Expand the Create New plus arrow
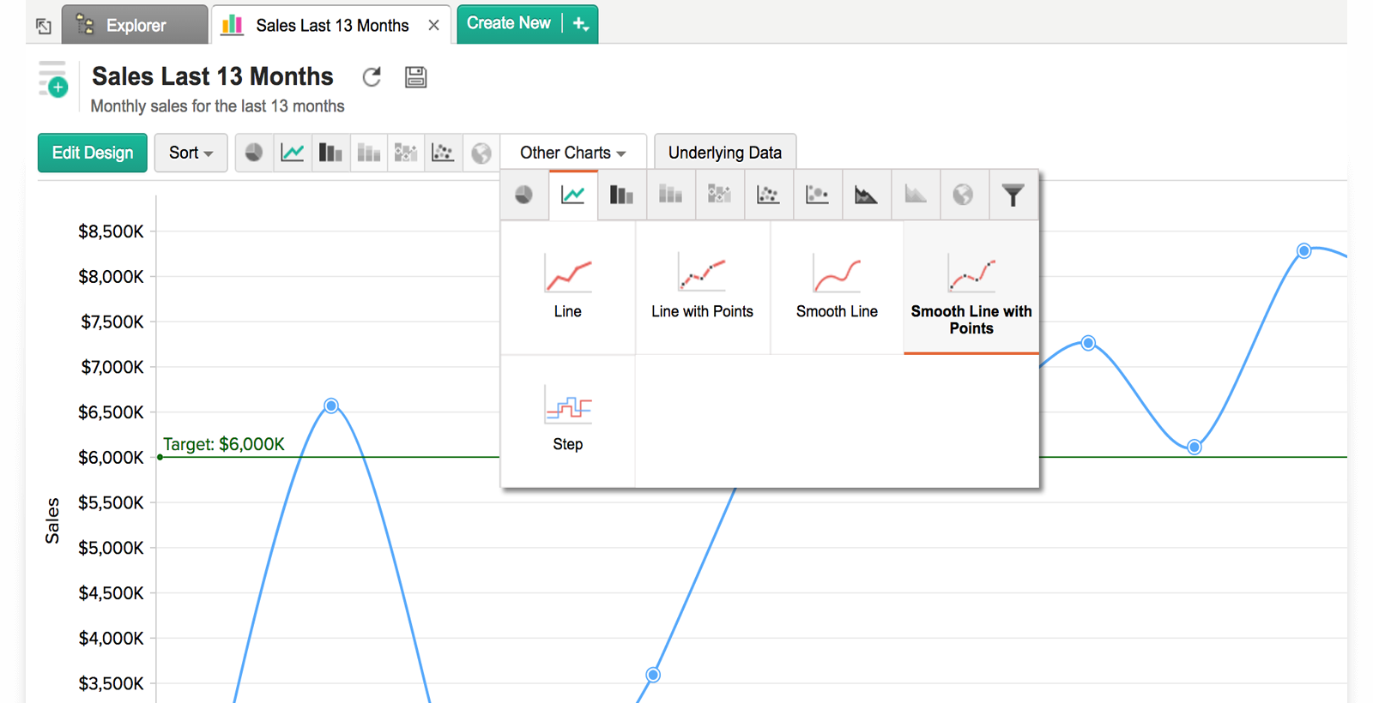The width and height of the screenshot is (1373, 703). tap(581, 24)
